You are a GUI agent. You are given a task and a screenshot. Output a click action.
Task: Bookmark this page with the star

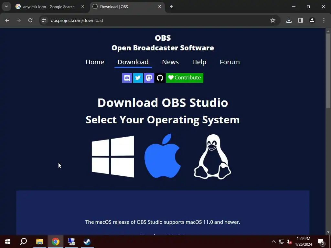coord(273,20)
